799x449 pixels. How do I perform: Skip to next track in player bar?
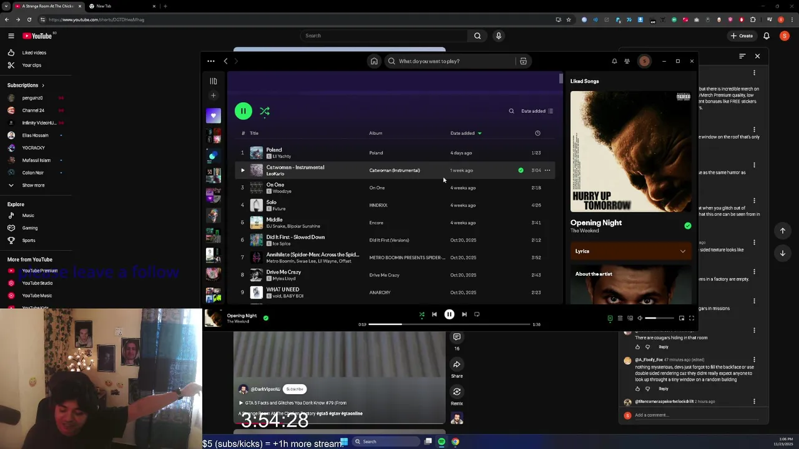point(464,314)
